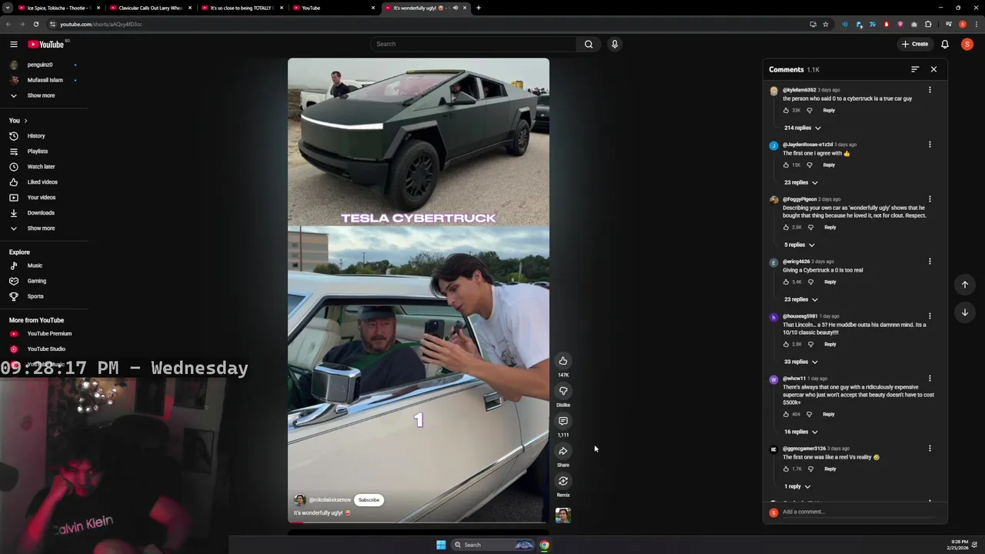
Task: Go to the previous Short with up arrow
Action: click(965, 285)
